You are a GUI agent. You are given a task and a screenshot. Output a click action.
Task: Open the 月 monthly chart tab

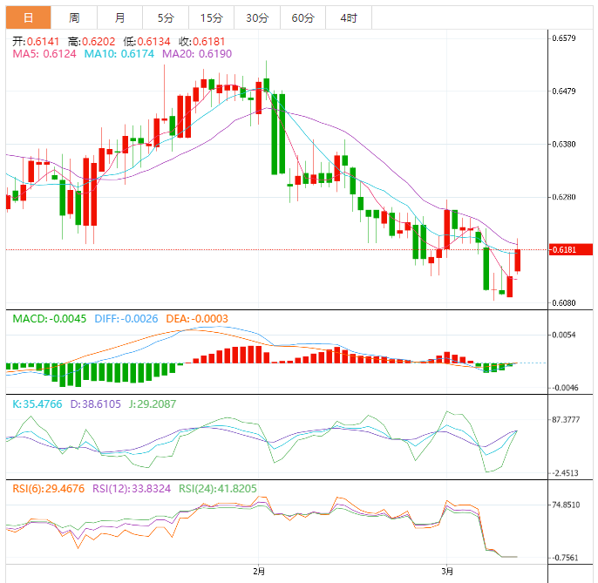(119, 17)
